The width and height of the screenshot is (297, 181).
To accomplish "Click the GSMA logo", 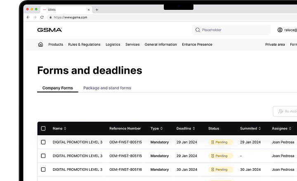I will pos(49,30).
